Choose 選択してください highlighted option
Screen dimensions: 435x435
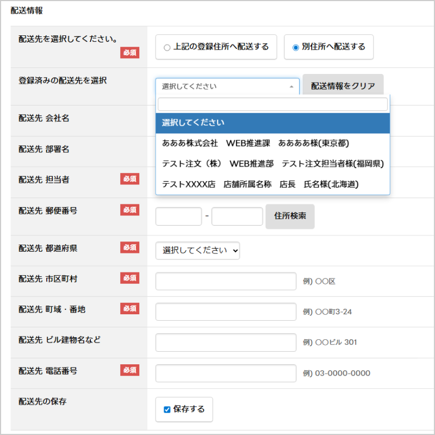272,123
